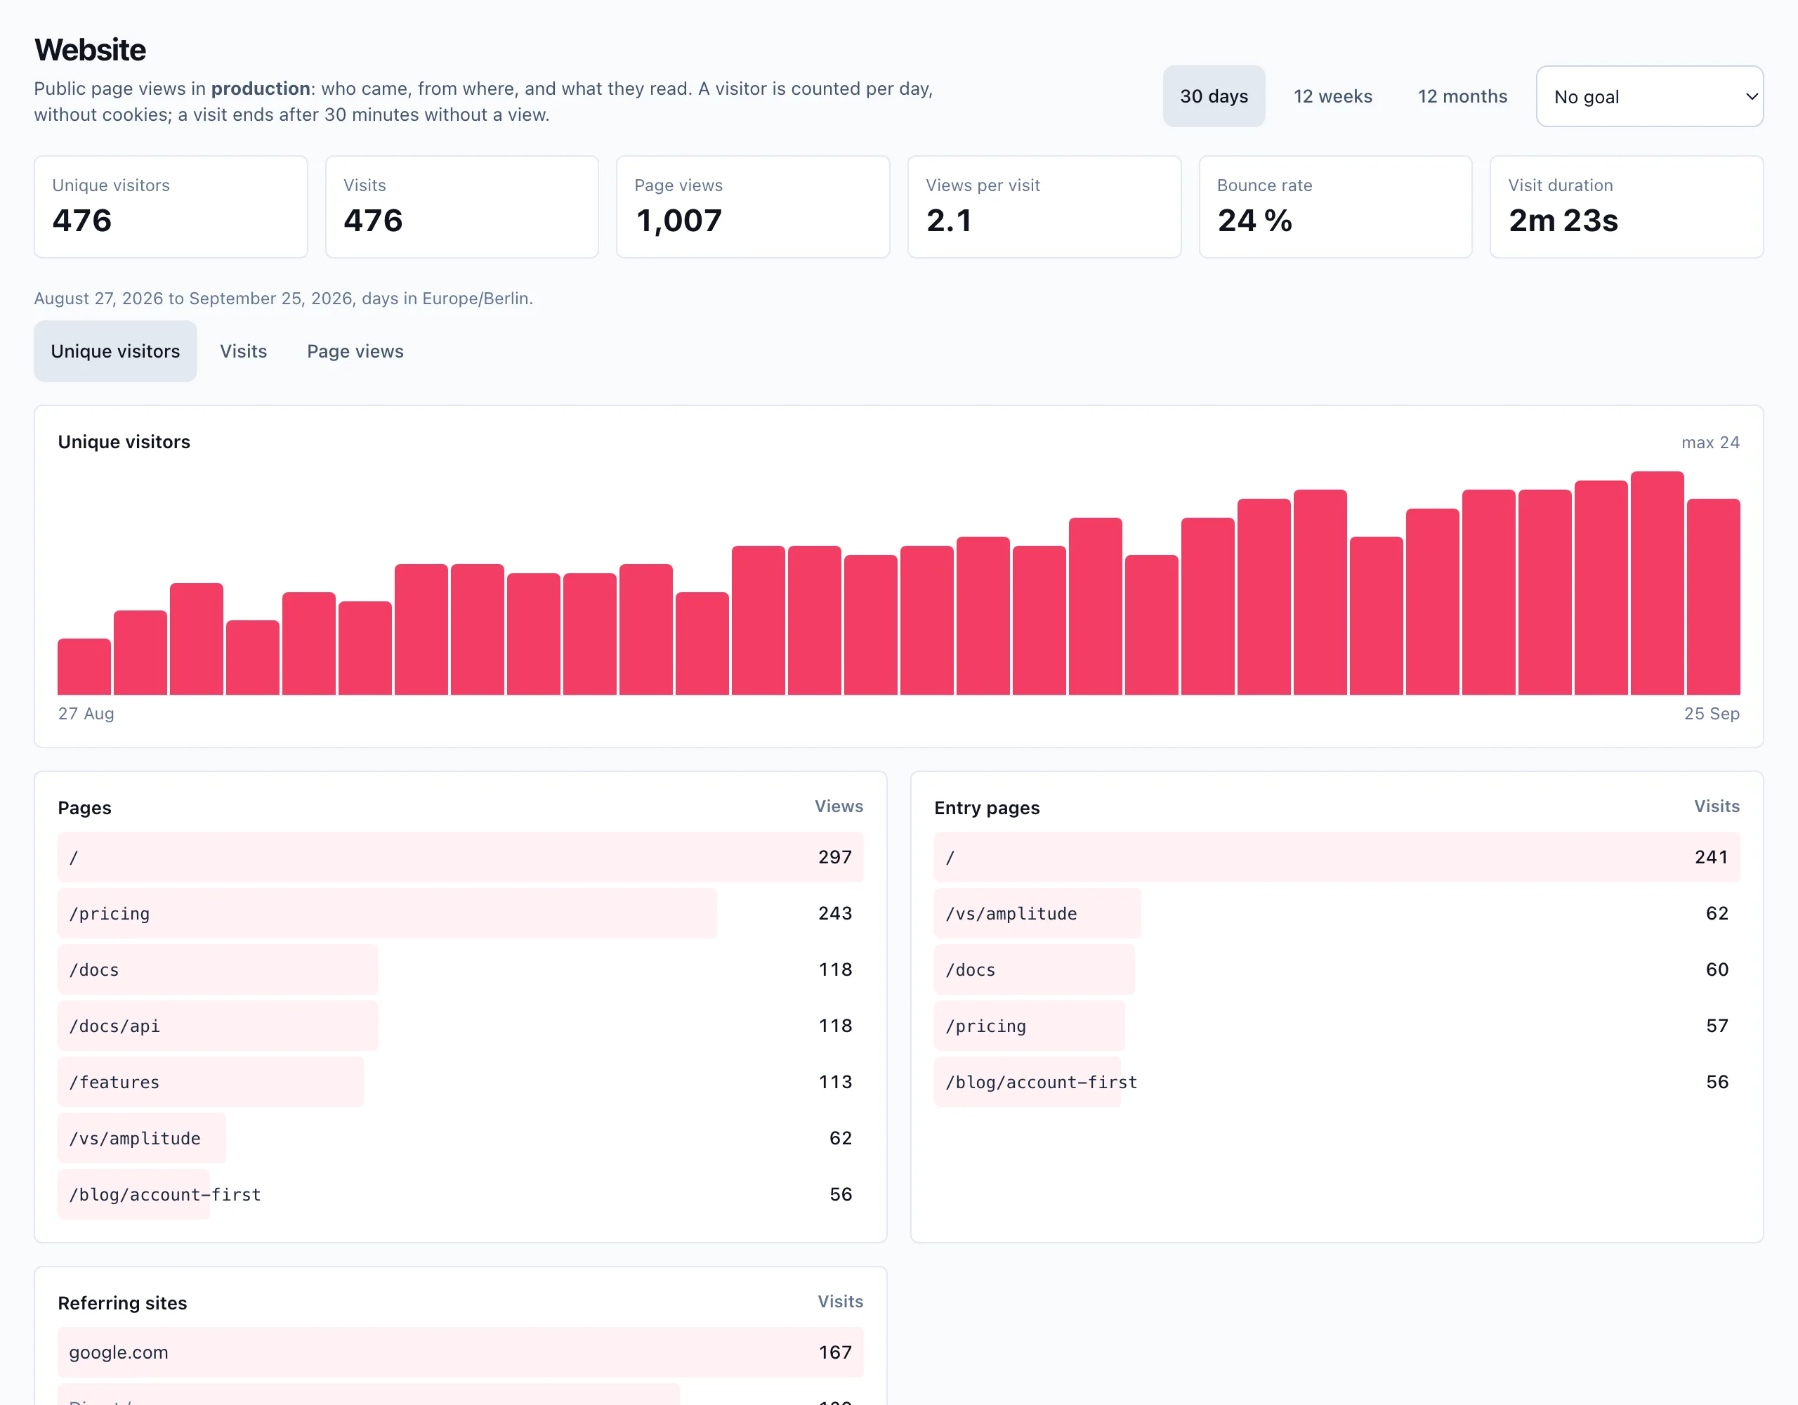
Task: Click the Visits header in Referring sites
Action: coord(840,1301)
